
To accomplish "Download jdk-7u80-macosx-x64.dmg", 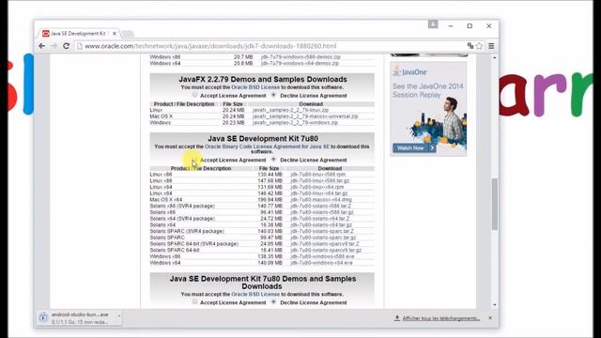I will coord(321,200).
